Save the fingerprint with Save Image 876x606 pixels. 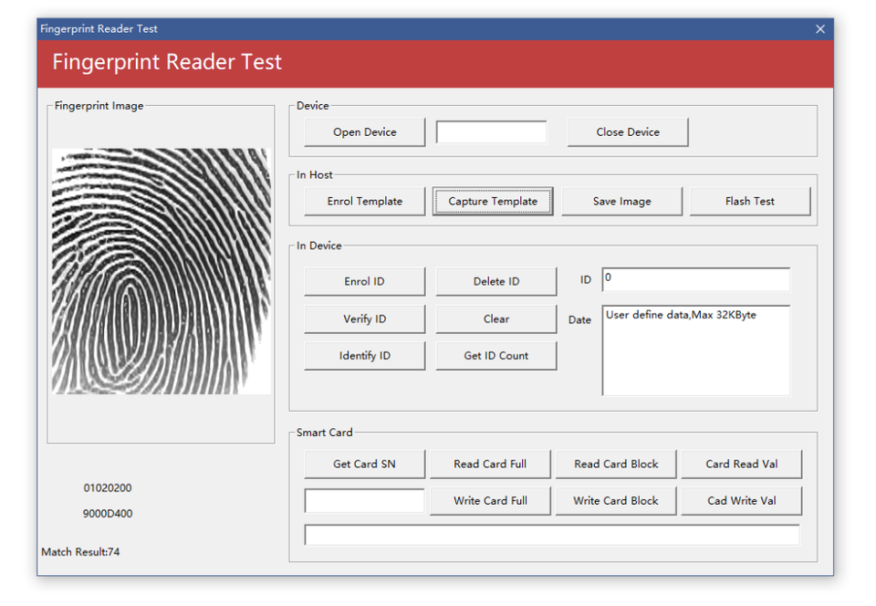tap(621, 202)
